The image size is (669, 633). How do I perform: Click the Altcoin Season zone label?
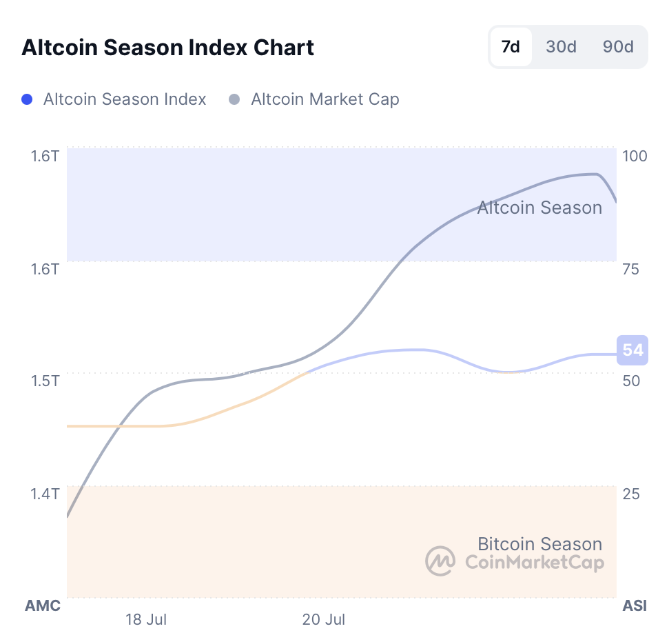tap(539, 208)
